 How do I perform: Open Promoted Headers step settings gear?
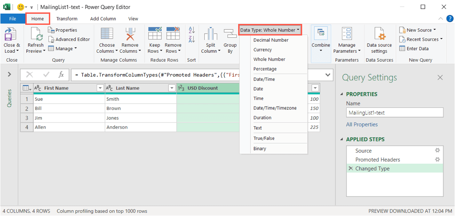coord(438,160)
